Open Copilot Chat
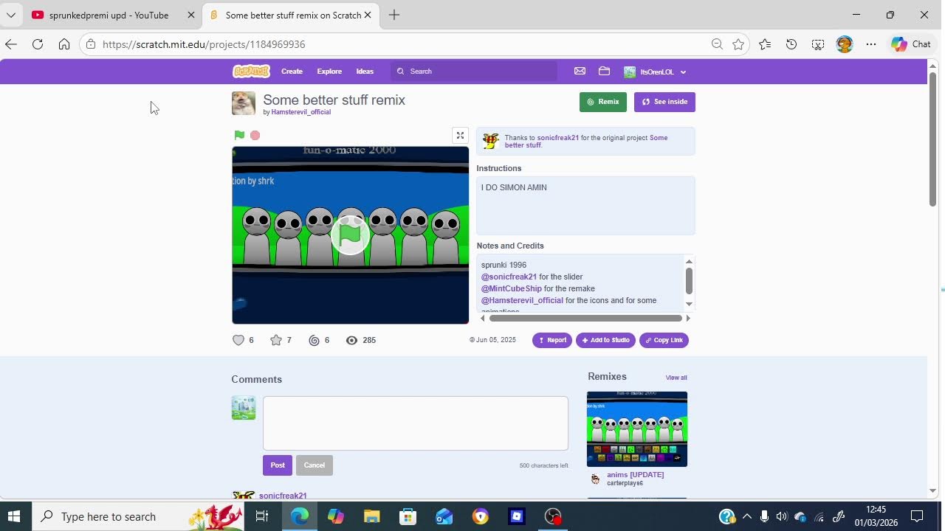 pyautogui.click(x=911, y=44)
